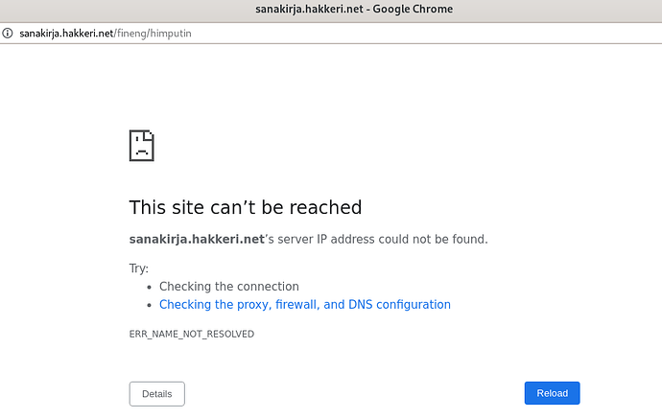Click the sad page error icon

pyautogui.click(x=142, y=146)
